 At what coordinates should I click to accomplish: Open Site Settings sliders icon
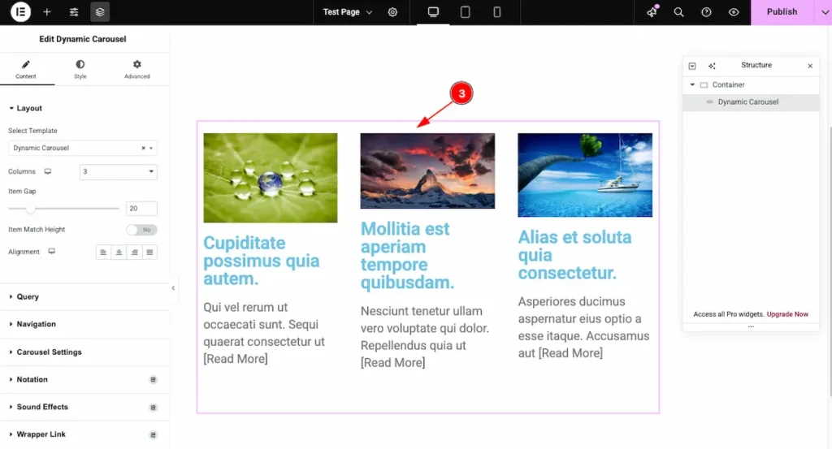click(x=74, y=12)
